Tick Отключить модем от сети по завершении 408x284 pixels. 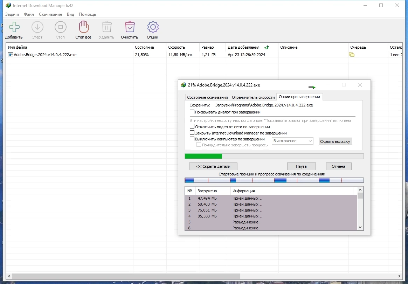[x=192, y=126]
